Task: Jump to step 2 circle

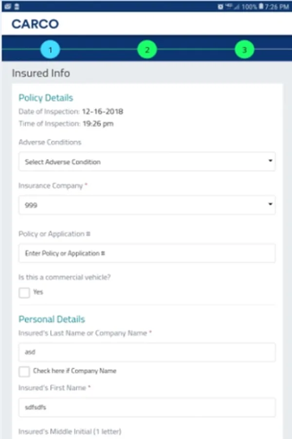Action: click(x=147, y=49)
